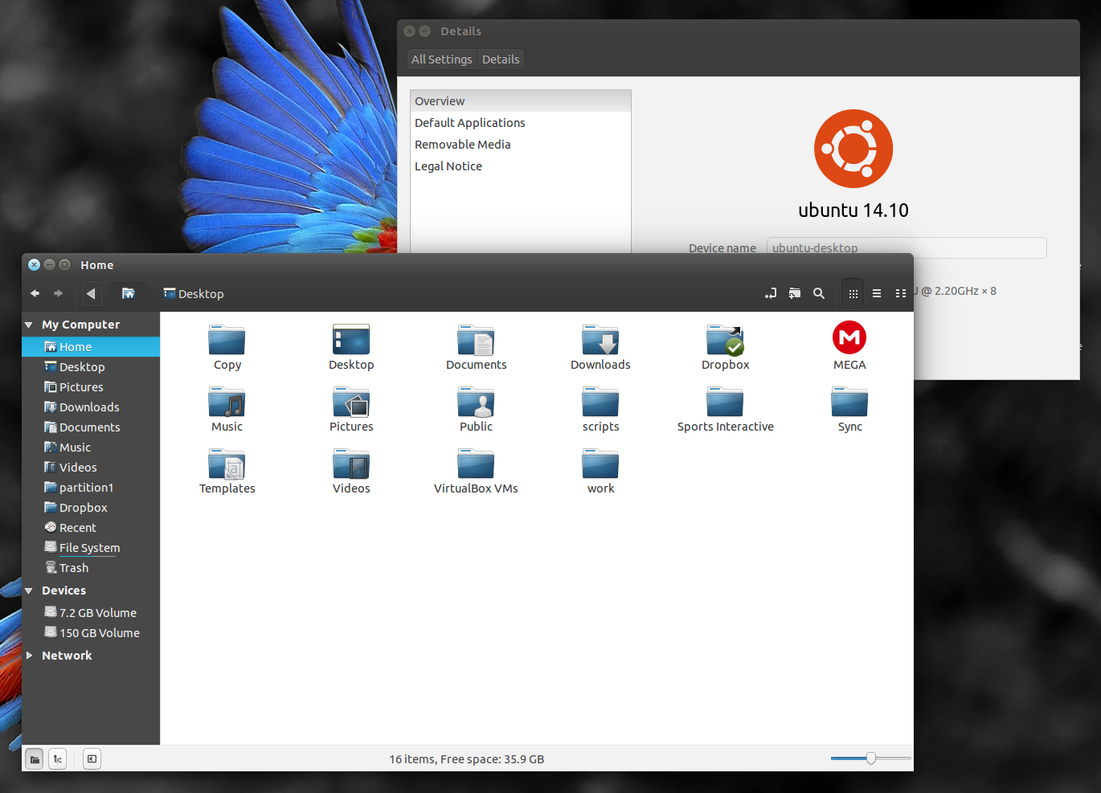Click the Device name field in Details window
Image resolution: width=1101 pixels, height=793 pixels.
tap(907, 247)
